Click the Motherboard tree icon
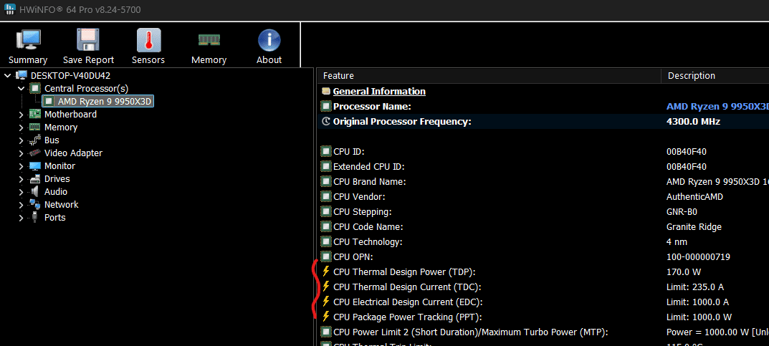Image resolution: width=769 pixels, height=346 pixels. [x=35, y=114]
